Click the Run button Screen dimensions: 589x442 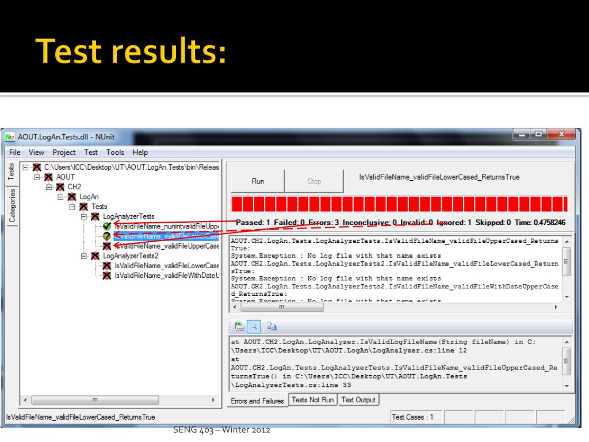pos(258,181)
